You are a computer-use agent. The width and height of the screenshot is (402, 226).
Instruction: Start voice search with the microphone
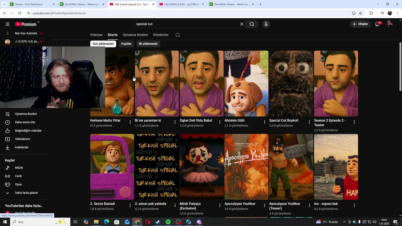(x=266, y=24)
